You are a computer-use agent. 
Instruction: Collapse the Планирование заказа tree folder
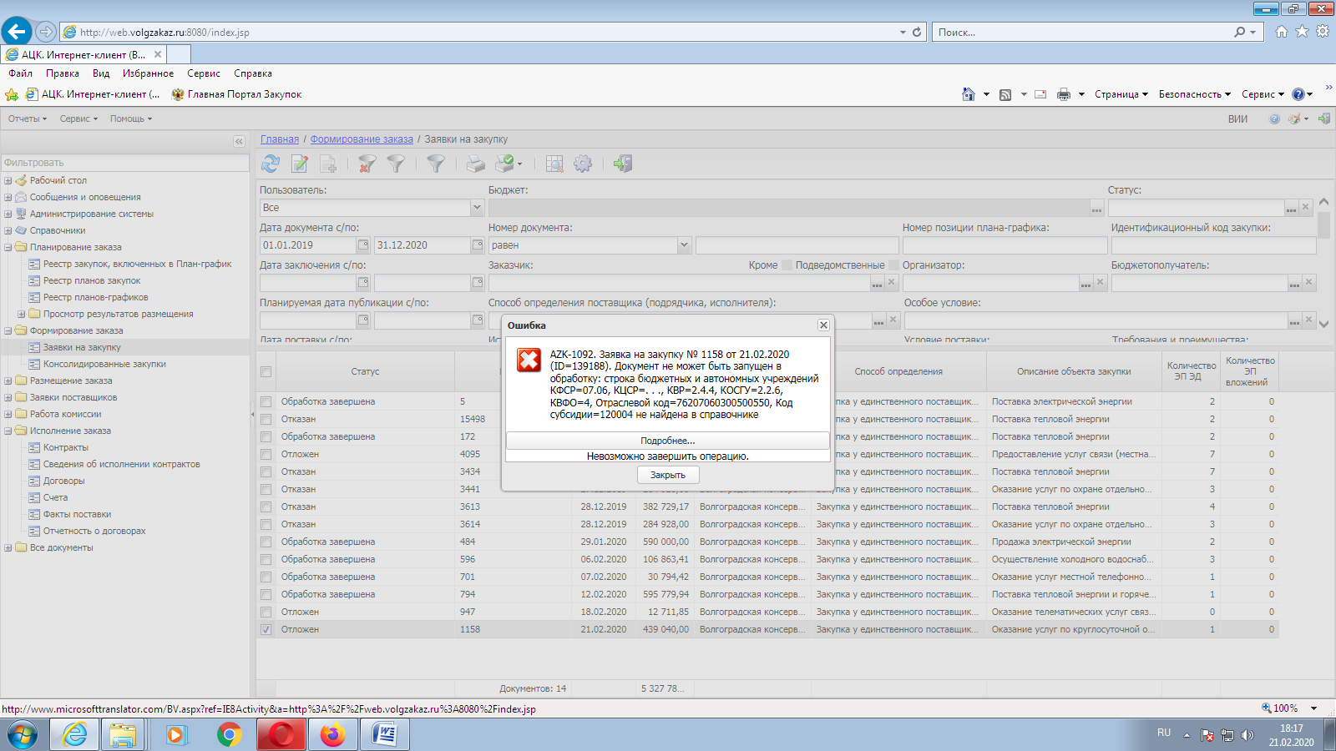8,247
